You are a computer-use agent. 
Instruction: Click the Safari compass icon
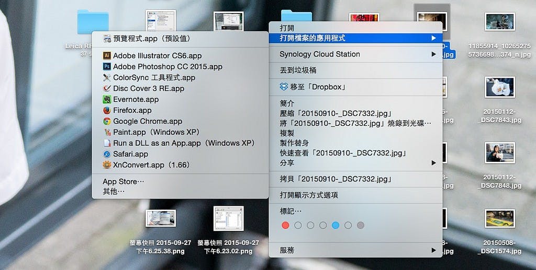tap(107, 154)
